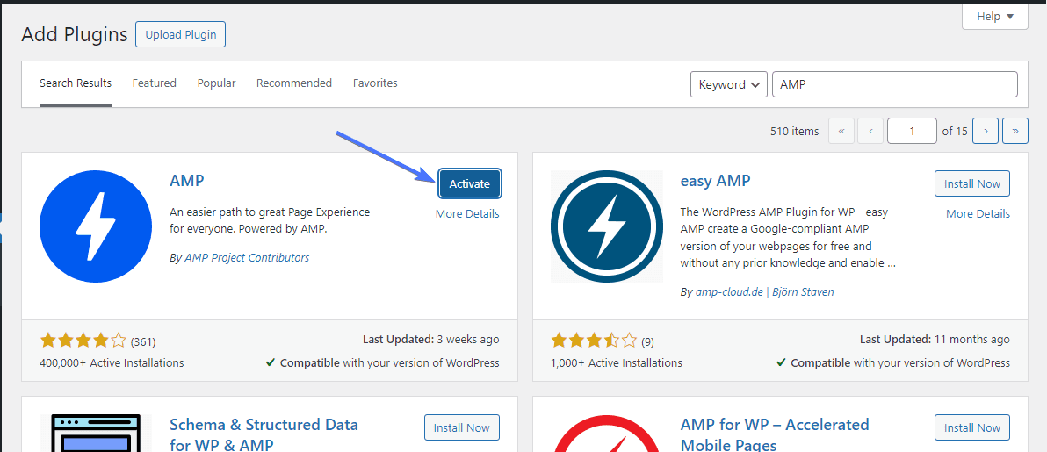Screen dimensions: 1047x452
Task: Click the (9) ratings count
Action: coord(647,342)
